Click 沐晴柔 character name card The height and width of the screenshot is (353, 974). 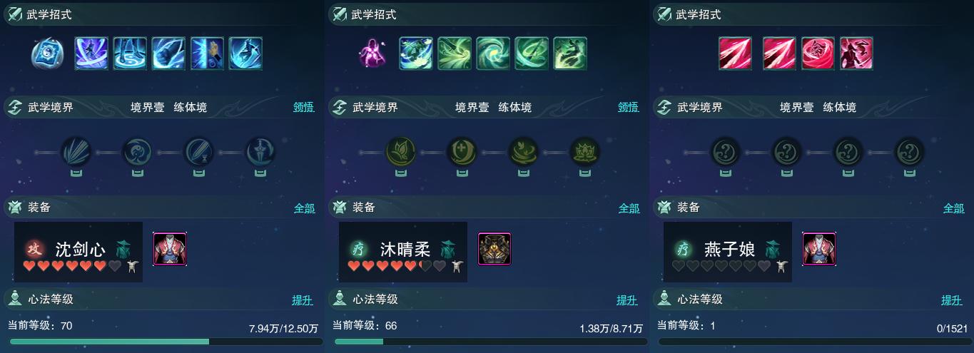tap(403, 252)
